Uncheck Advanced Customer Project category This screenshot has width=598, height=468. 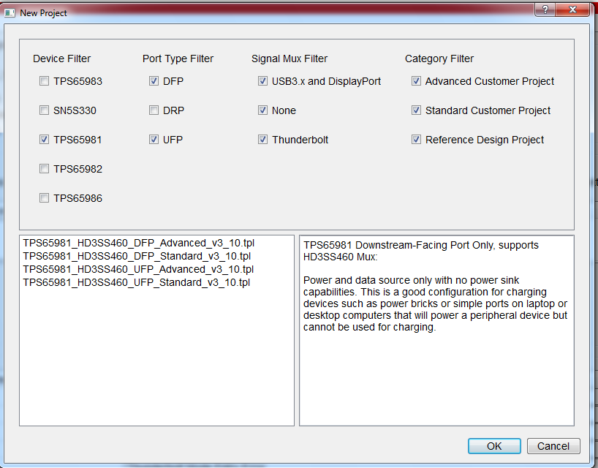[416, 81]
